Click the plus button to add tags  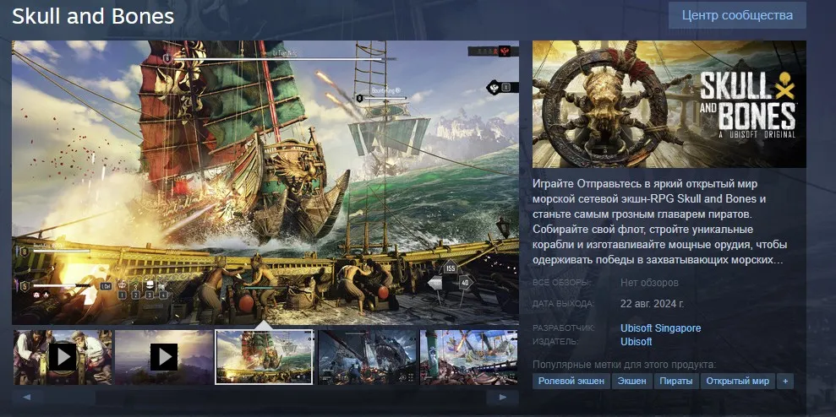[x=784, y=381]
